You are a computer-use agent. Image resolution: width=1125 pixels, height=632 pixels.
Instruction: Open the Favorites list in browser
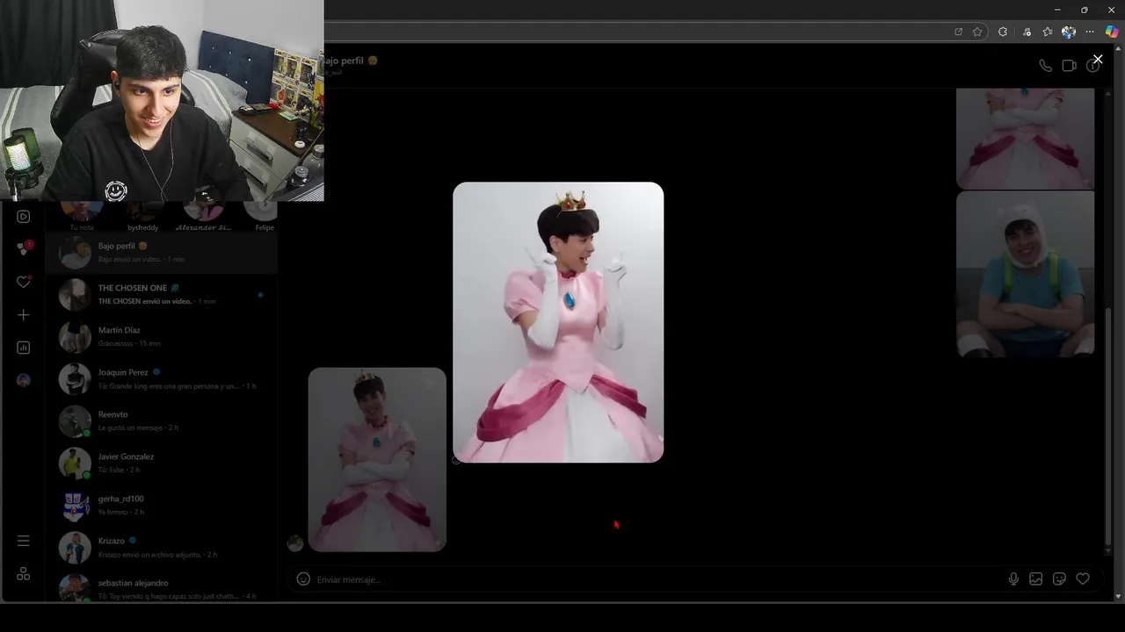pos(1048,32)
